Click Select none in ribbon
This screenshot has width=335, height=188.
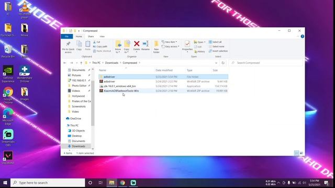tap(216, 46)
